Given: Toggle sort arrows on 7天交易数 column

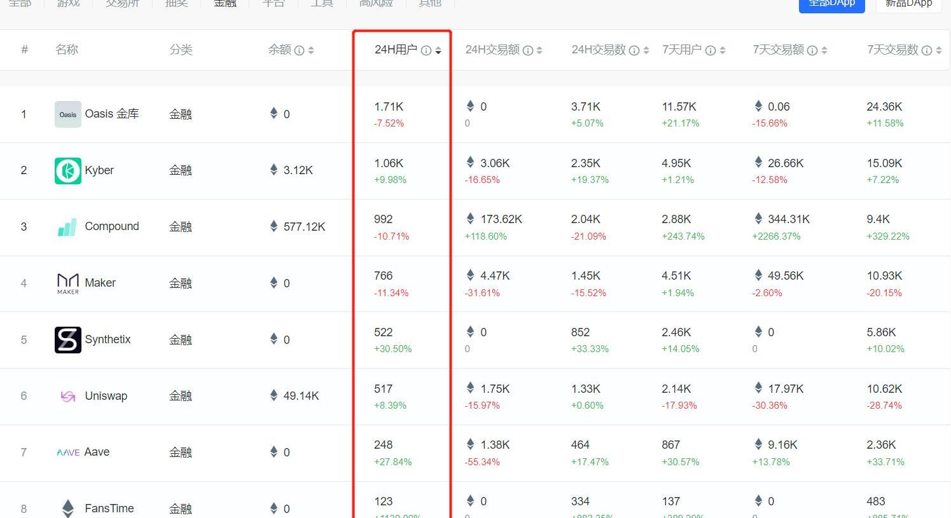Looking at the screenshot, I should (939, 50).
